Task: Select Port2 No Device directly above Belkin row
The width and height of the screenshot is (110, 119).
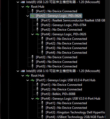Action: pyautogui.click(x=61, y=89)
